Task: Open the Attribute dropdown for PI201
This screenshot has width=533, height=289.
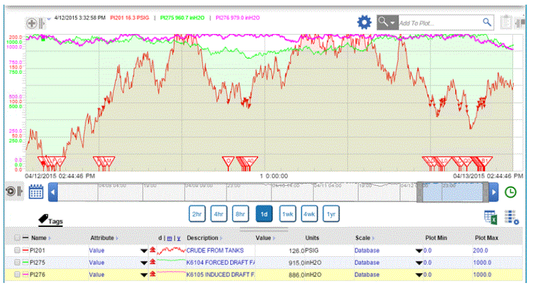Action: coord(144,251)
